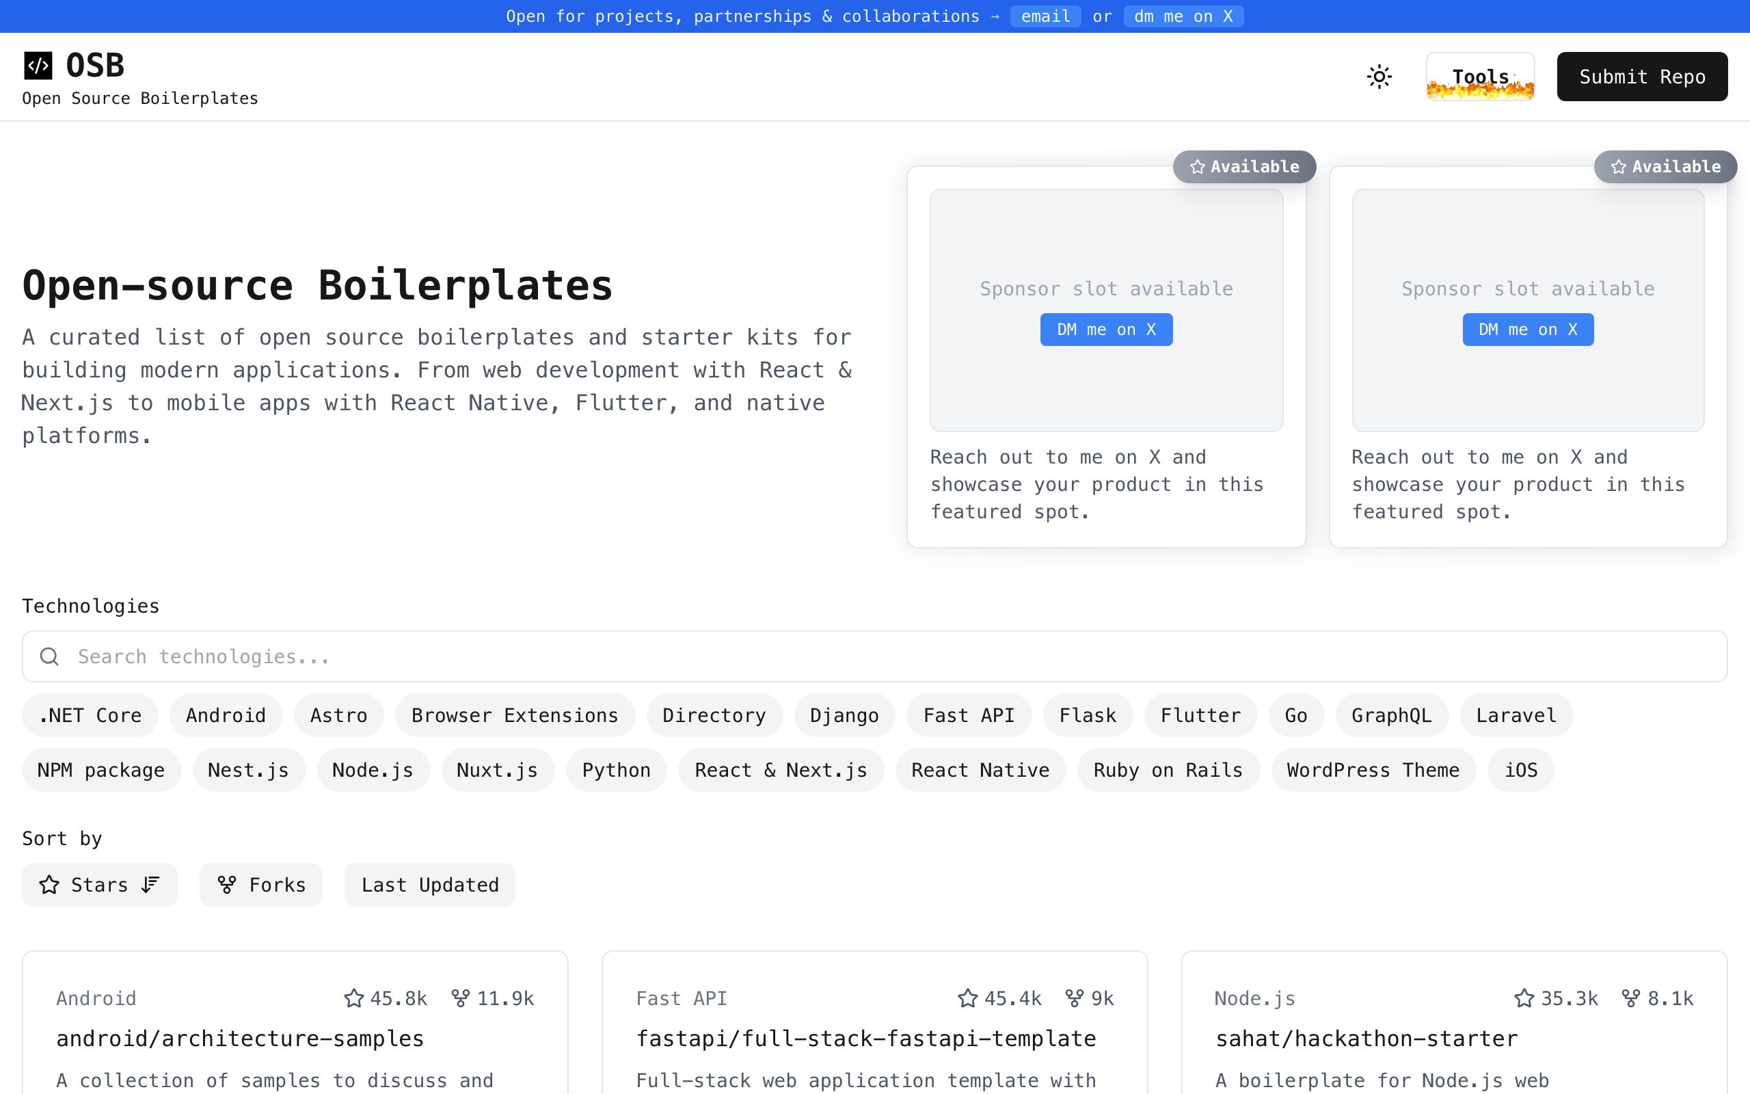Choose the Laravel chip

coord(1516,716)
